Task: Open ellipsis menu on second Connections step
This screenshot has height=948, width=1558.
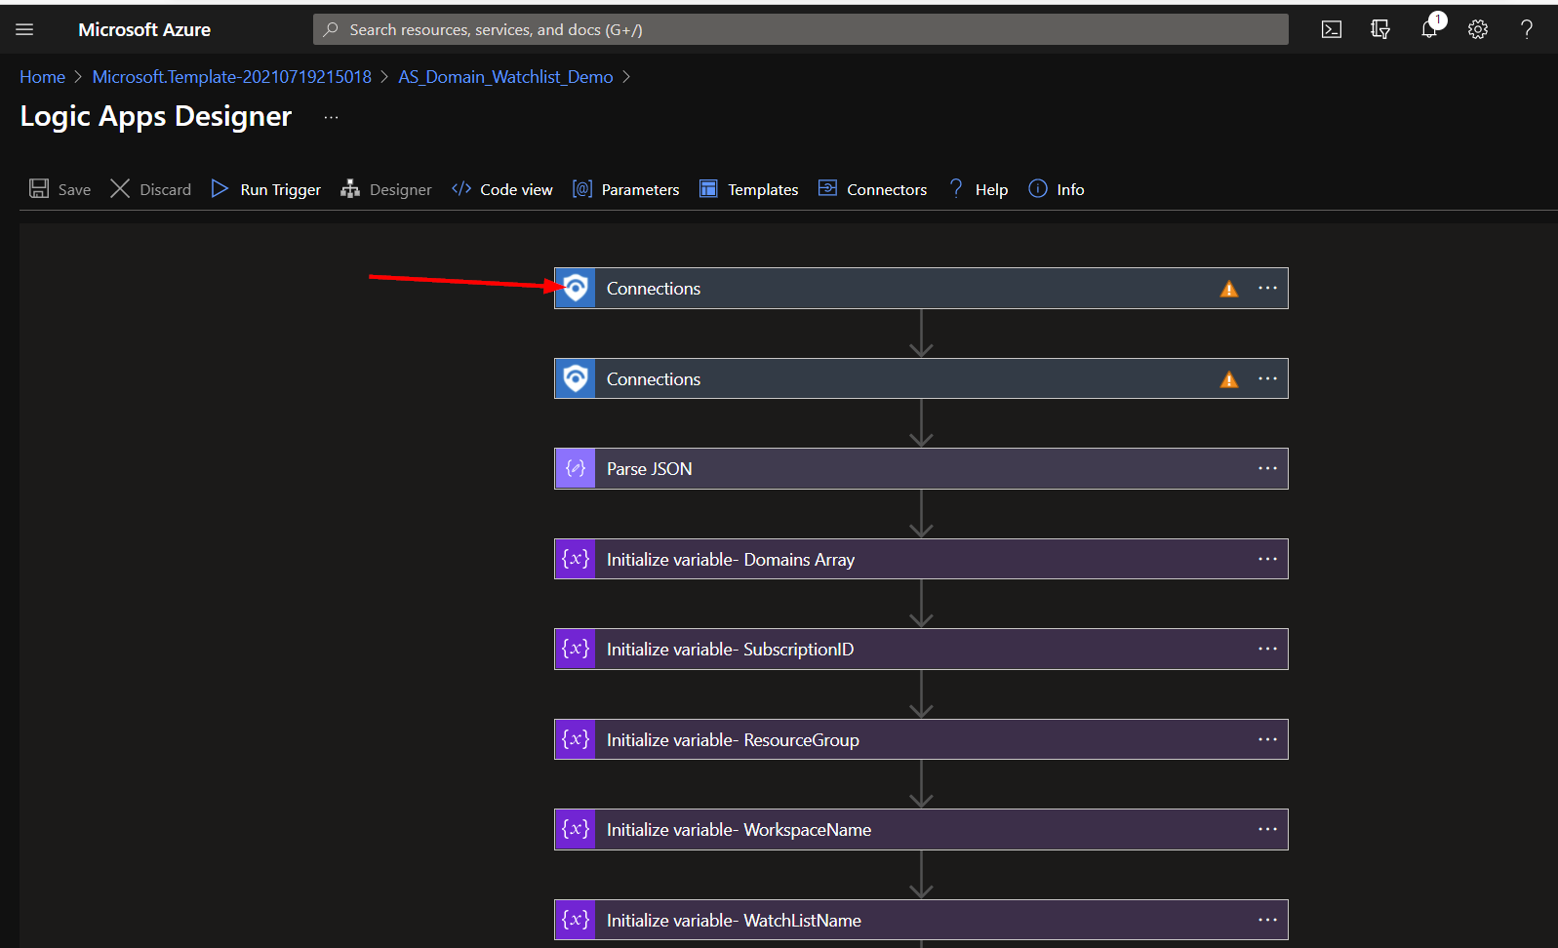Action: [1267, 378]
